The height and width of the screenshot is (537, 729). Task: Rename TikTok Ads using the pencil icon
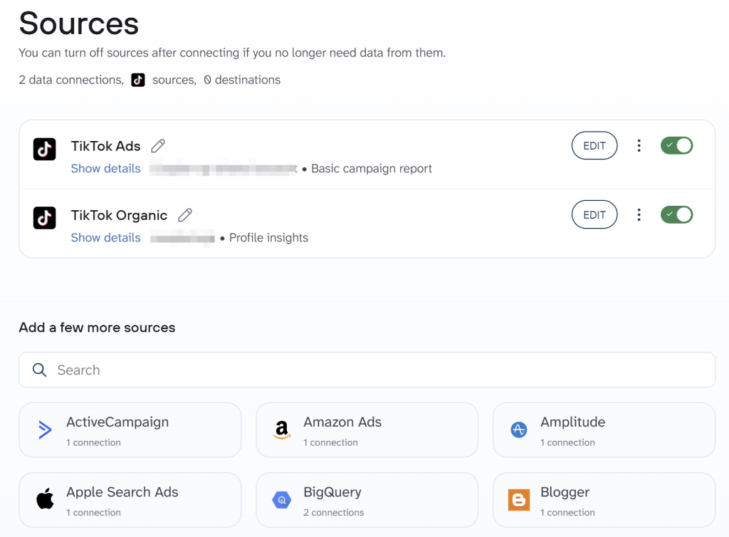tap(158, 146)
